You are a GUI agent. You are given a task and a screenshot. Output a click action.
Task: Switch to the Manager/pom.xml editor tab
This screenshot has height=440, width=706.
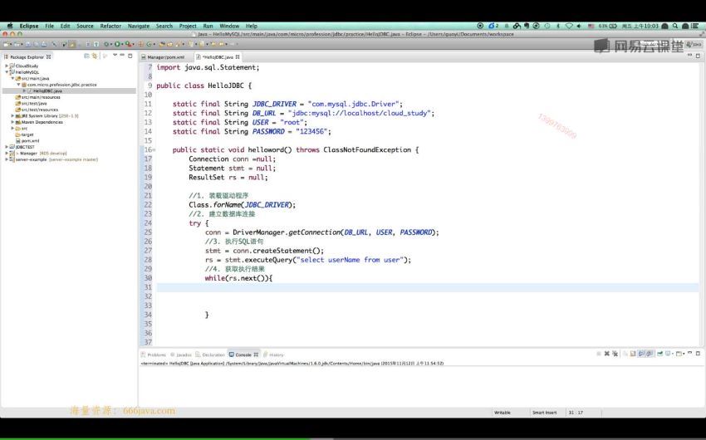coord(164,56)
